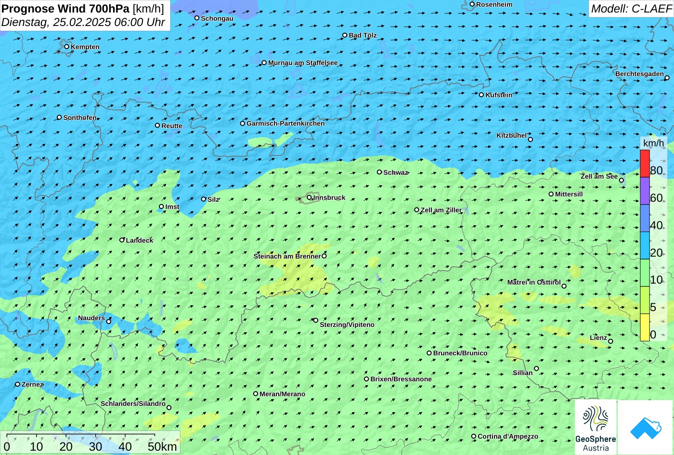This screenshot has height=455, width=674.
Task: Click the Zell am See marker
Action: tap(622, 180)
